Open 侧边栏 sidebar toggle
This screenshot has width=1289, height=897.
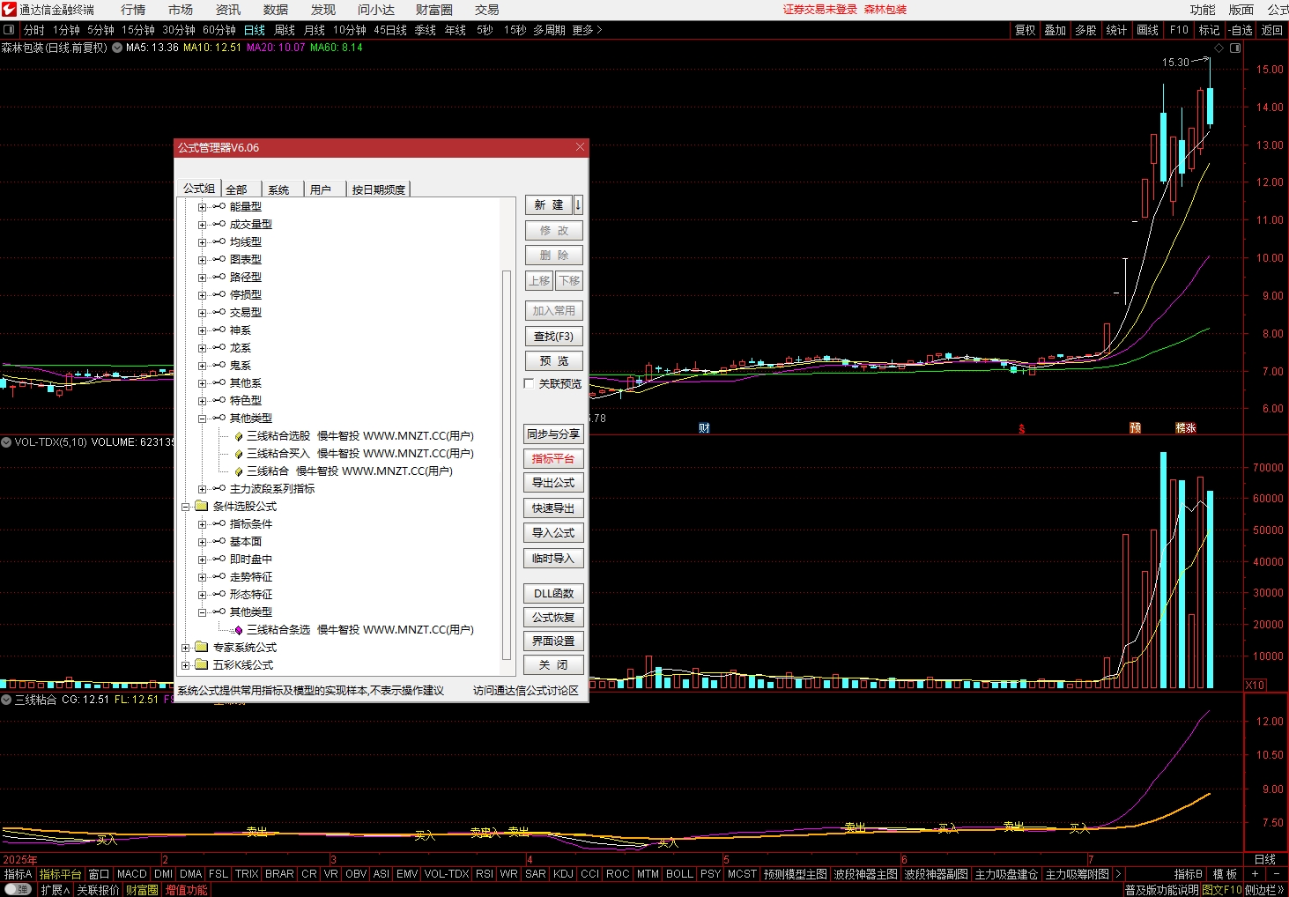1265,890
